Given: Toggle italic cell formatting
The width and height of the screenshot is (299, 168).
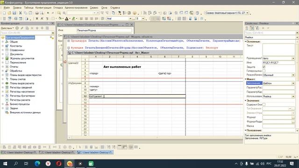Looking at the screenshot, I should point(42,19).
